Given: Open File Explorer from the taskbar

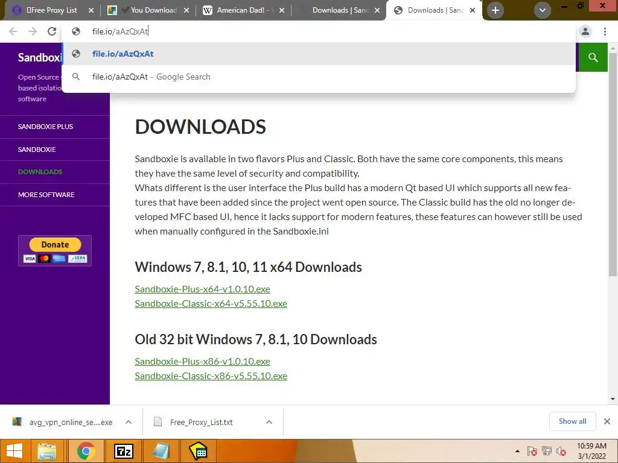Looking at the screenshot, I should click(47, 451).
